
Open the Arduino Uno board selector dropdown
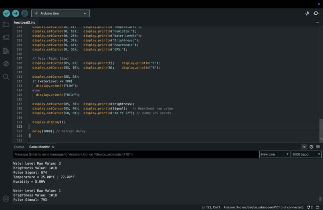click(61, 13)
